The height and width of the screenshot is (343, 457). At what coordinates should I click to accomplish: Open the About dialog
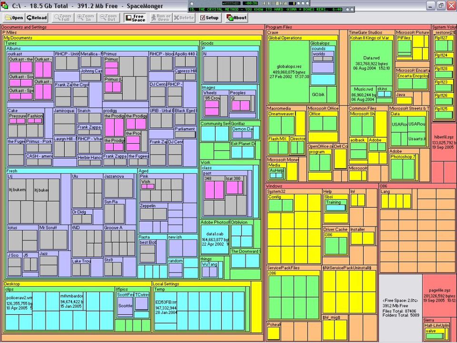tap(237, 18)
